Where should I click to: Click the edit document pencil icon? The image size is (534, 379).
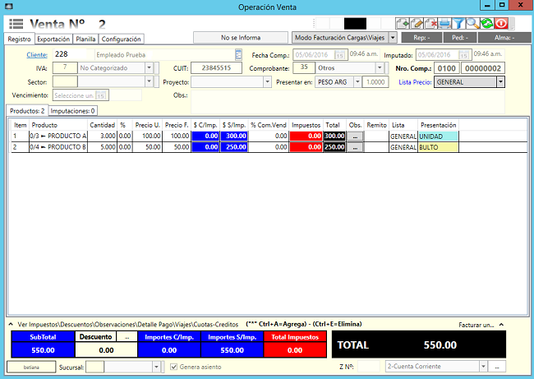pos(417,24)
